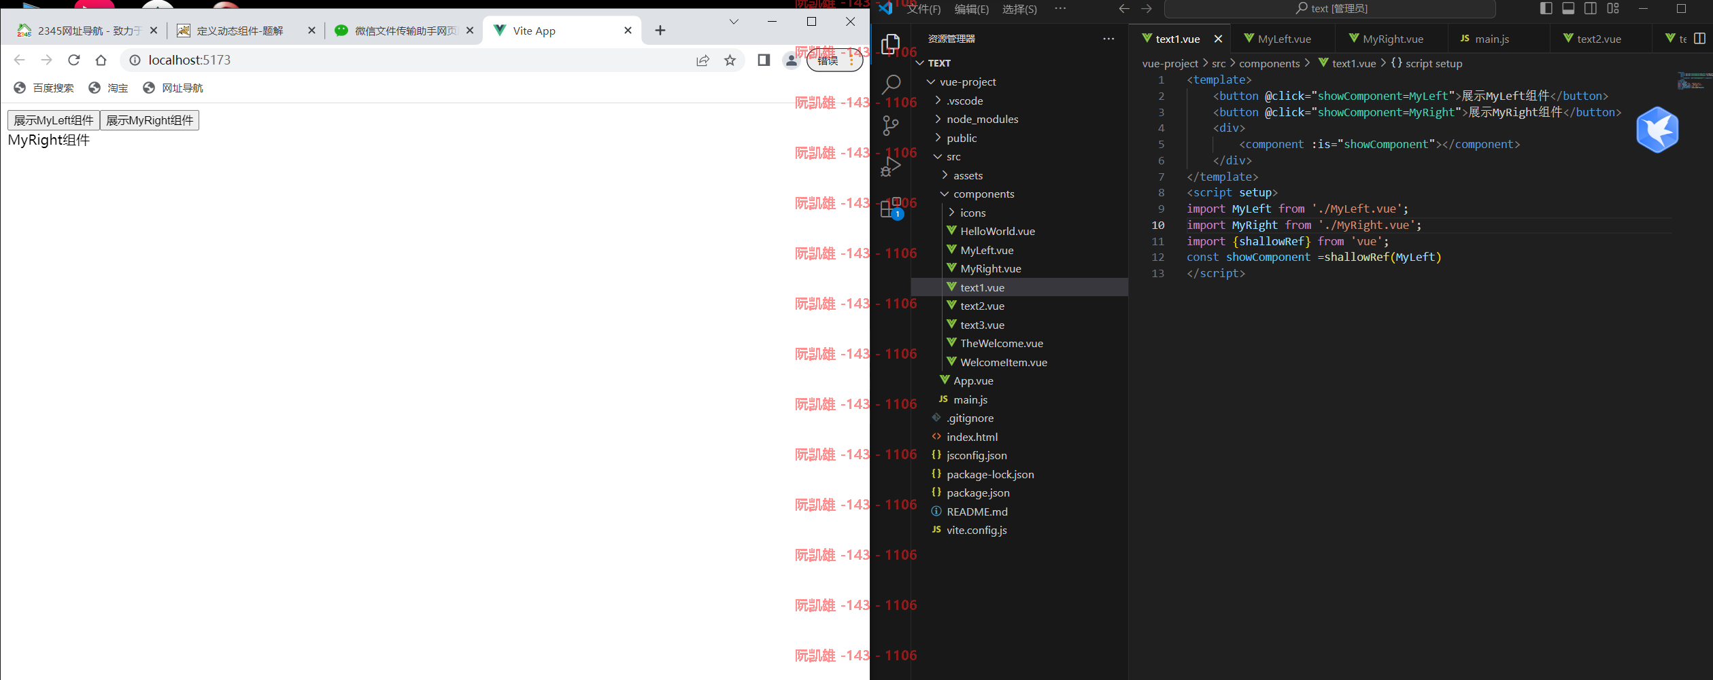Open the 淘宝 bookmark
1713x680 pixels.
[x=109, y=88]
